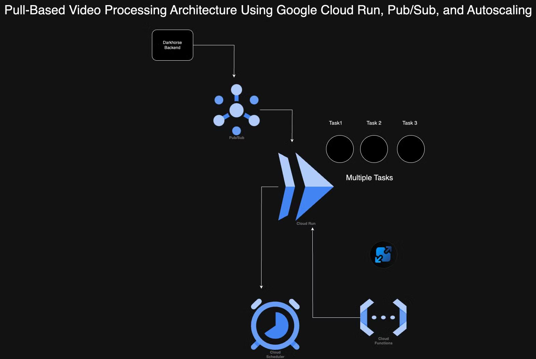
Task: Click the Cloud Scheduler alarm clock icon
Action: [x=275, y=324]
